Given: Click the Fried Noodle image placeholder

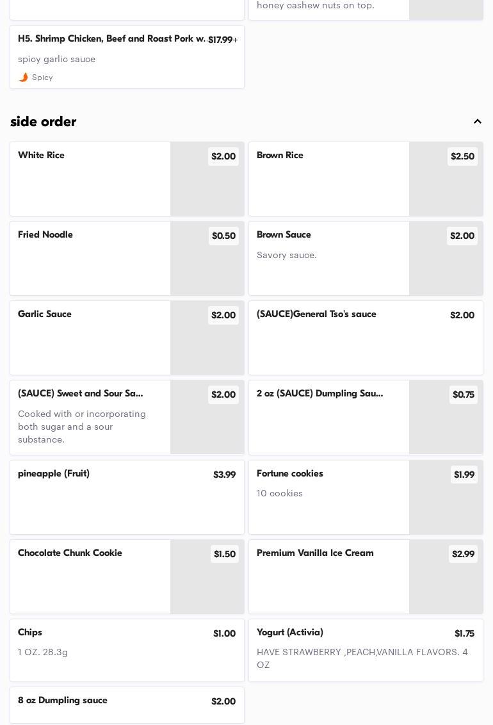Looking at the screenshot, I should [x=207, y=259].
